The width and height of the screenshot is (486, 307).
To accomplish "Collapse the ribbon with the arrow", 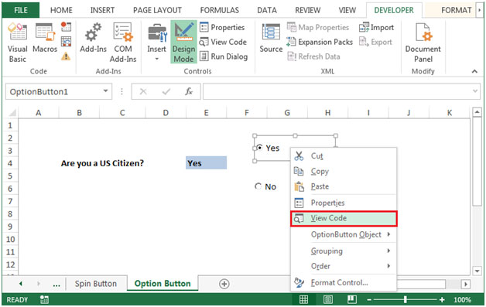I will pos(474,71).
